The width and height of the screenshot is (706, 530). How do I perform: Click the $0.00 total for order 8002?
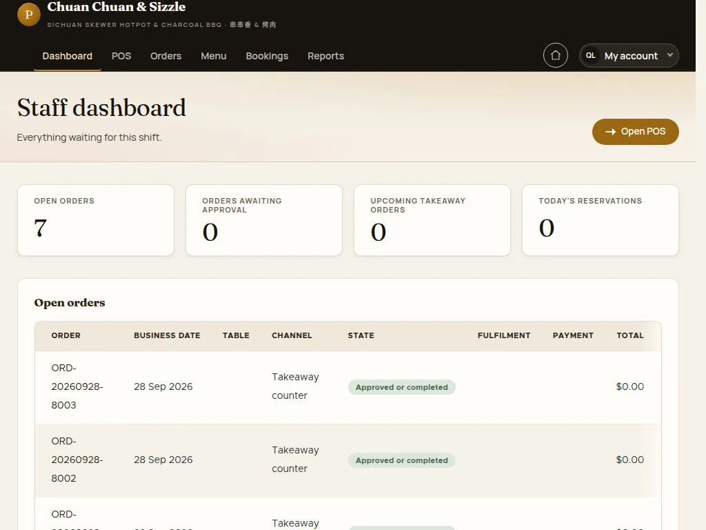[x=630, y=460]
